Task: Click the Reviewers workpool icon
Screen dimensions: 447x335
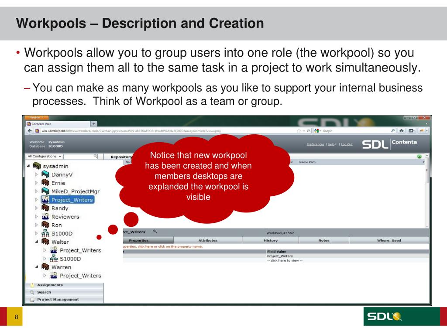Action: coord(45,216)
